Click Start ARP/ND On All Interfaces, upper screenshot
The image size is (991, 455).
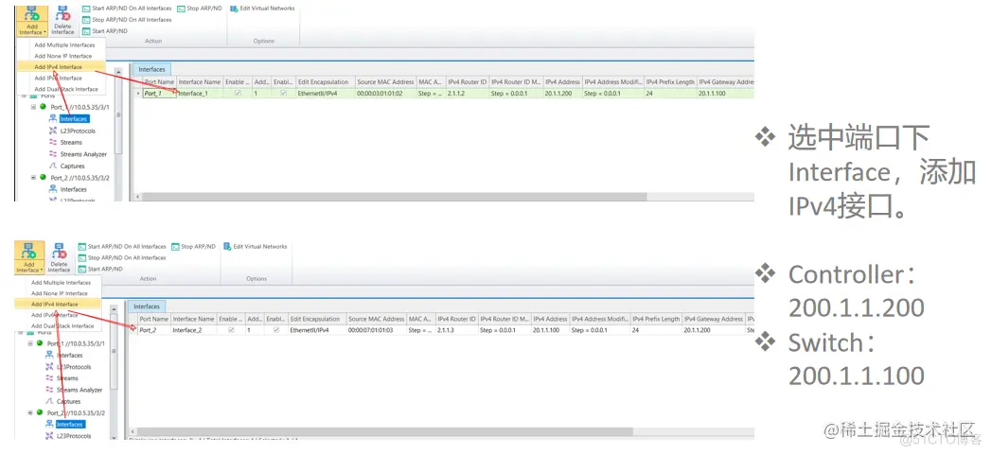pyautogui.click(x=127, y=9)
